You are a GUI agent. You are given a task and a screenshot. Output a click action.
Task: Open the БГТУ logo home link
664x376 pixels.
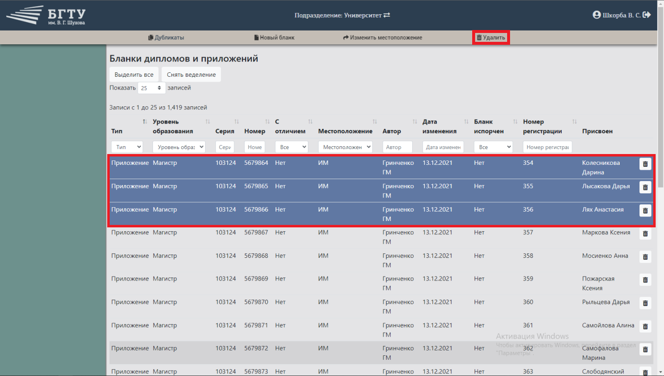click(46, 15)
